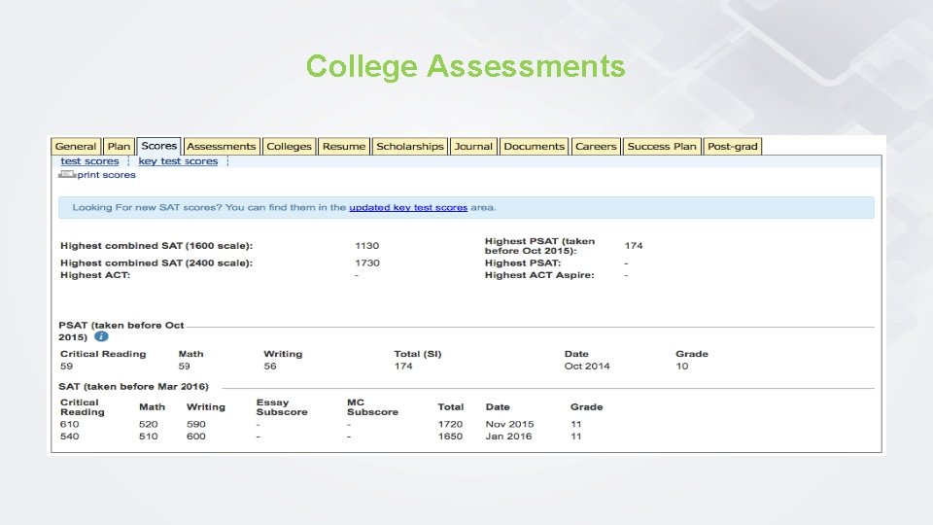
Task: Switch to the Careers tab
Action: click(x=596, y=147)
